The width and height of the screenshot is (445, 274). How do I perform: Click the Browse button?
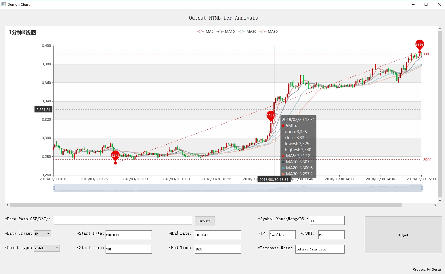coord(205,221)
